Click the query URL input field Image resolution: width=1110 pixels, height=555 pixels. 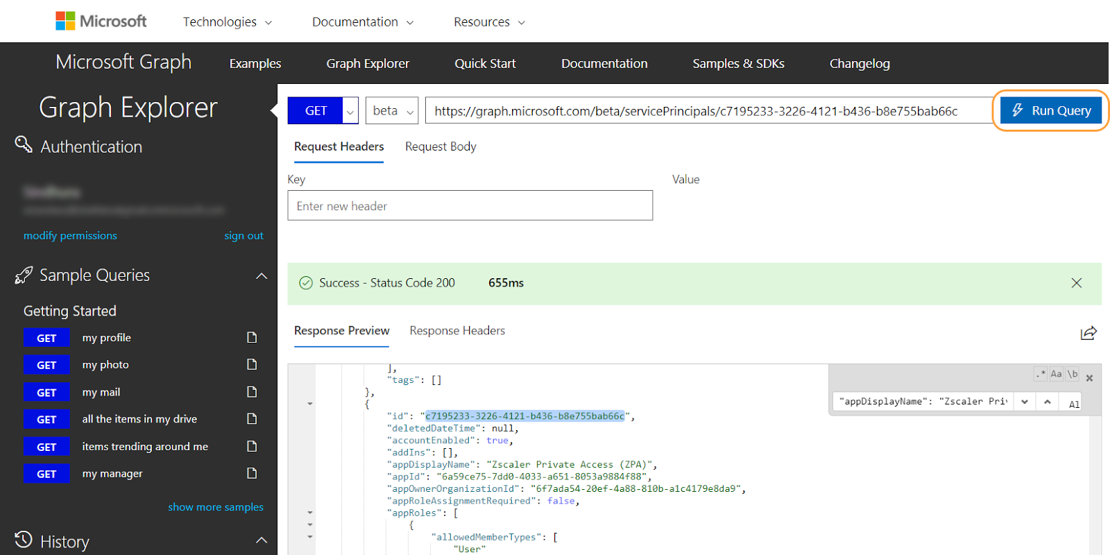708,111
